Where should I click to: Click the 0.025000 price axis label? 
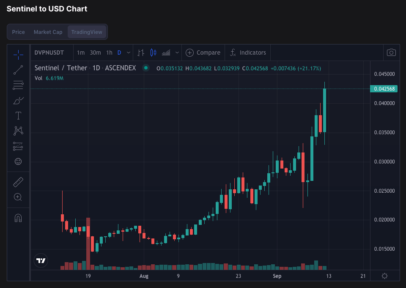384,191
